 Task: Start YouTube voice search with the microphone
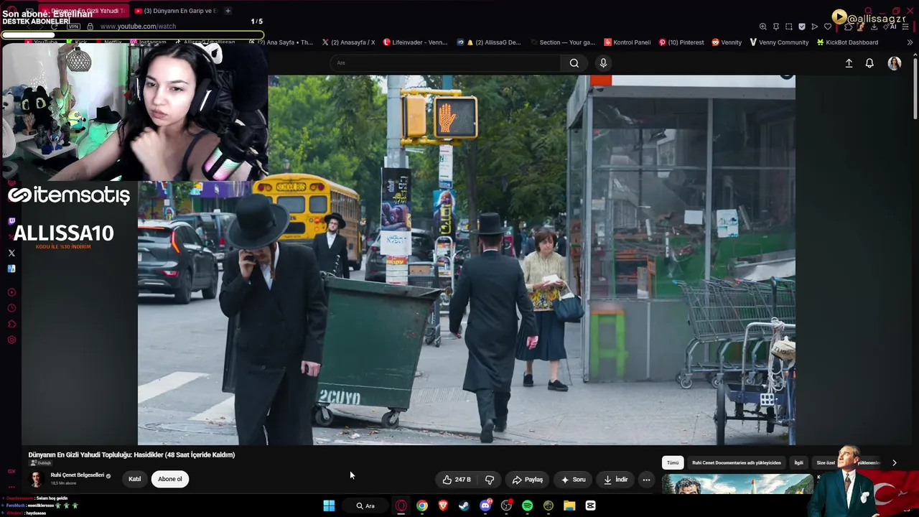(603, 63)
